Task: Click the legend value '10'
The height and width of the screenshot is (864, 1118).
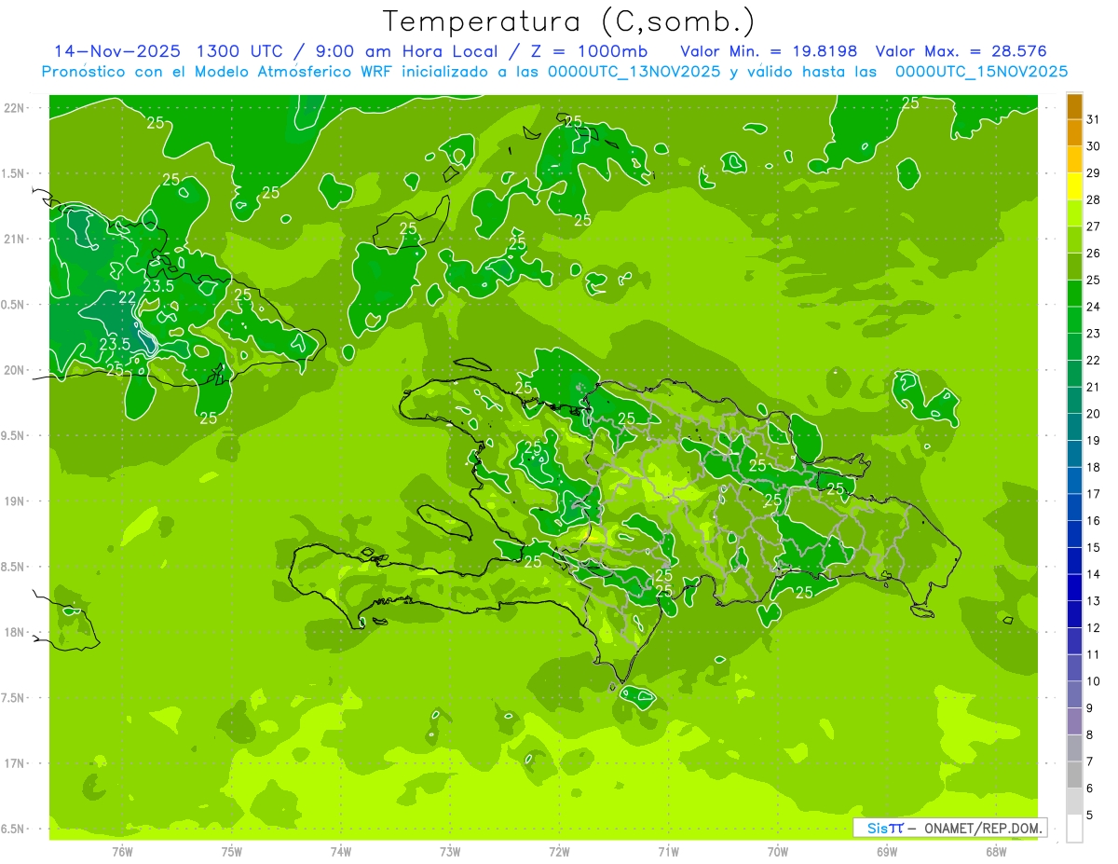Action: click(1094, 681)
